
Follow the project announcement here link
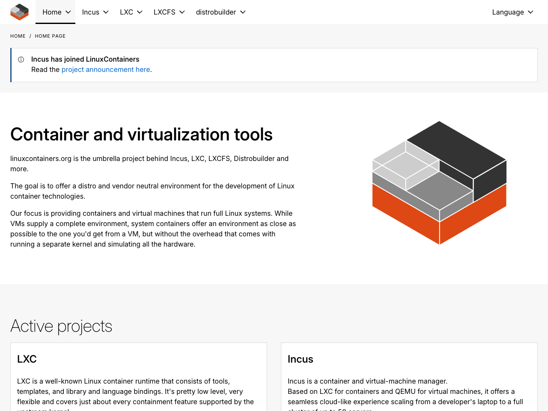pyautogui.click(x=106, y=69)
